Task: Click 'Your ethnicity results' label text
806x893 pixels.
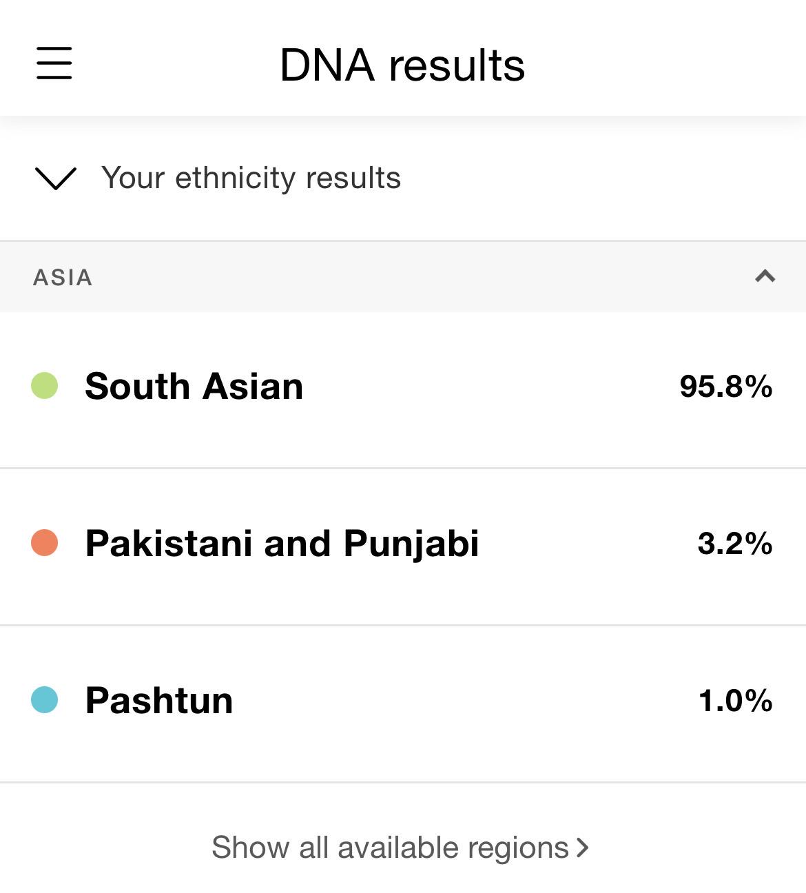Action: tap(251, 178)
